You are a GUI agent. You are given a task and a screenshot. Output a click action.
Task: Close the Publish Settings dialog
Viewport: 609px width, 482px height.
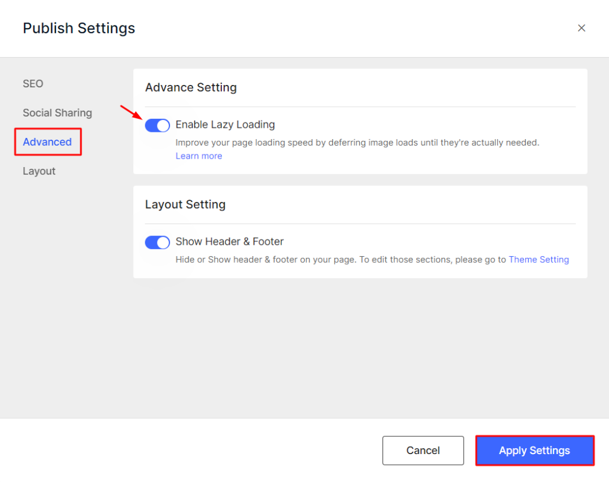(582, 28)
